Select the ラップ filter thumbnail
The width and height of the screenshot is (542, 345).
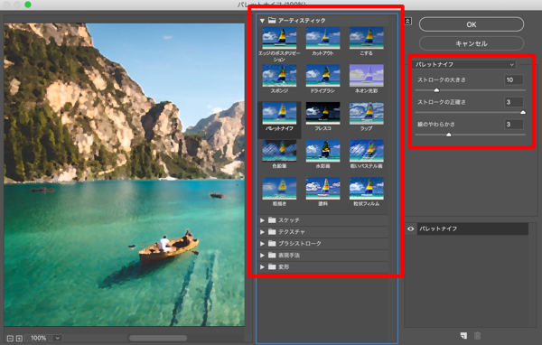pos(367,114)
